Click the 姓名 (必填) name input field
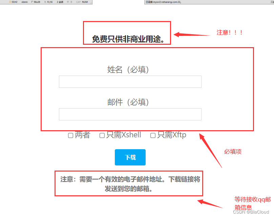Screen dimensions: 274x217 pyautogui.click(x=130, y=82)
